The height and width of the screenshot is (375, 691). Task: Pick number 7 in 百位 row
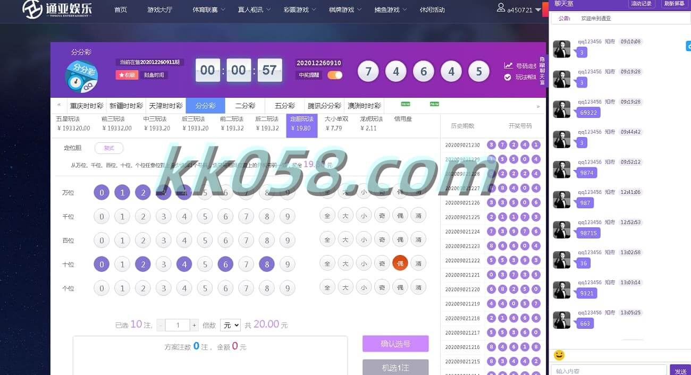pos(246,241)
